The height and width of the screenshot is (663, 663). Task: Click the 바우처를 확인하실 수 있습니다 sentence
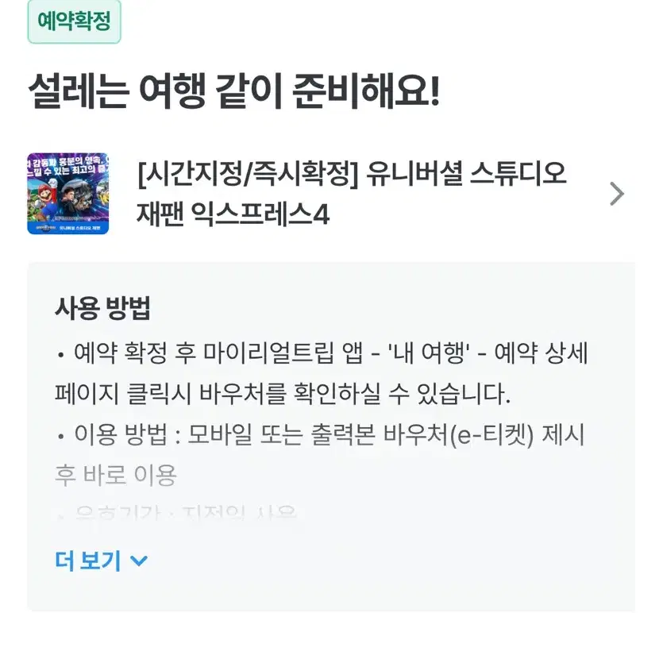tap(355, 394)
